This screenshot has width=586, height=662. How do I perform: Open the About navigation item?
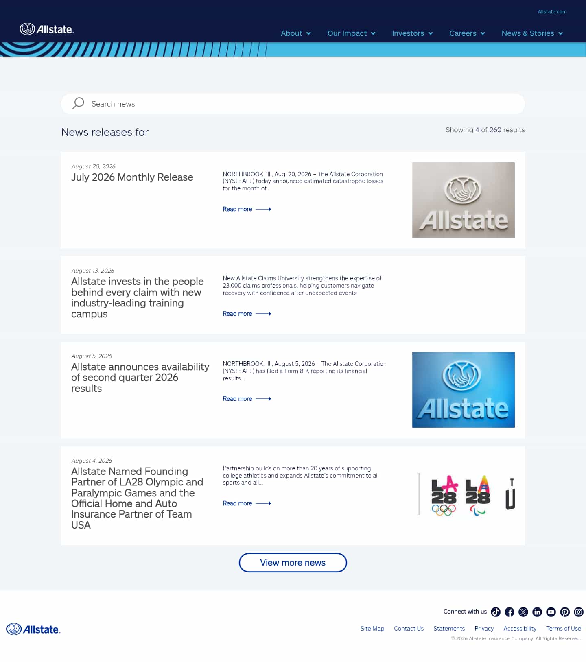(x=291, y=33)
